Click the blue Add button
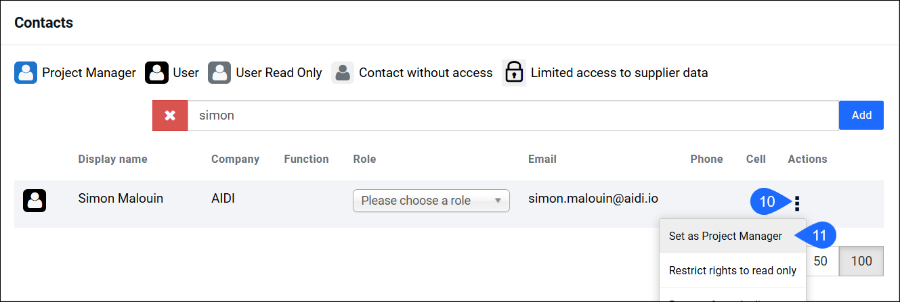This screenshot has width=900, height=302. coord(861,116)
